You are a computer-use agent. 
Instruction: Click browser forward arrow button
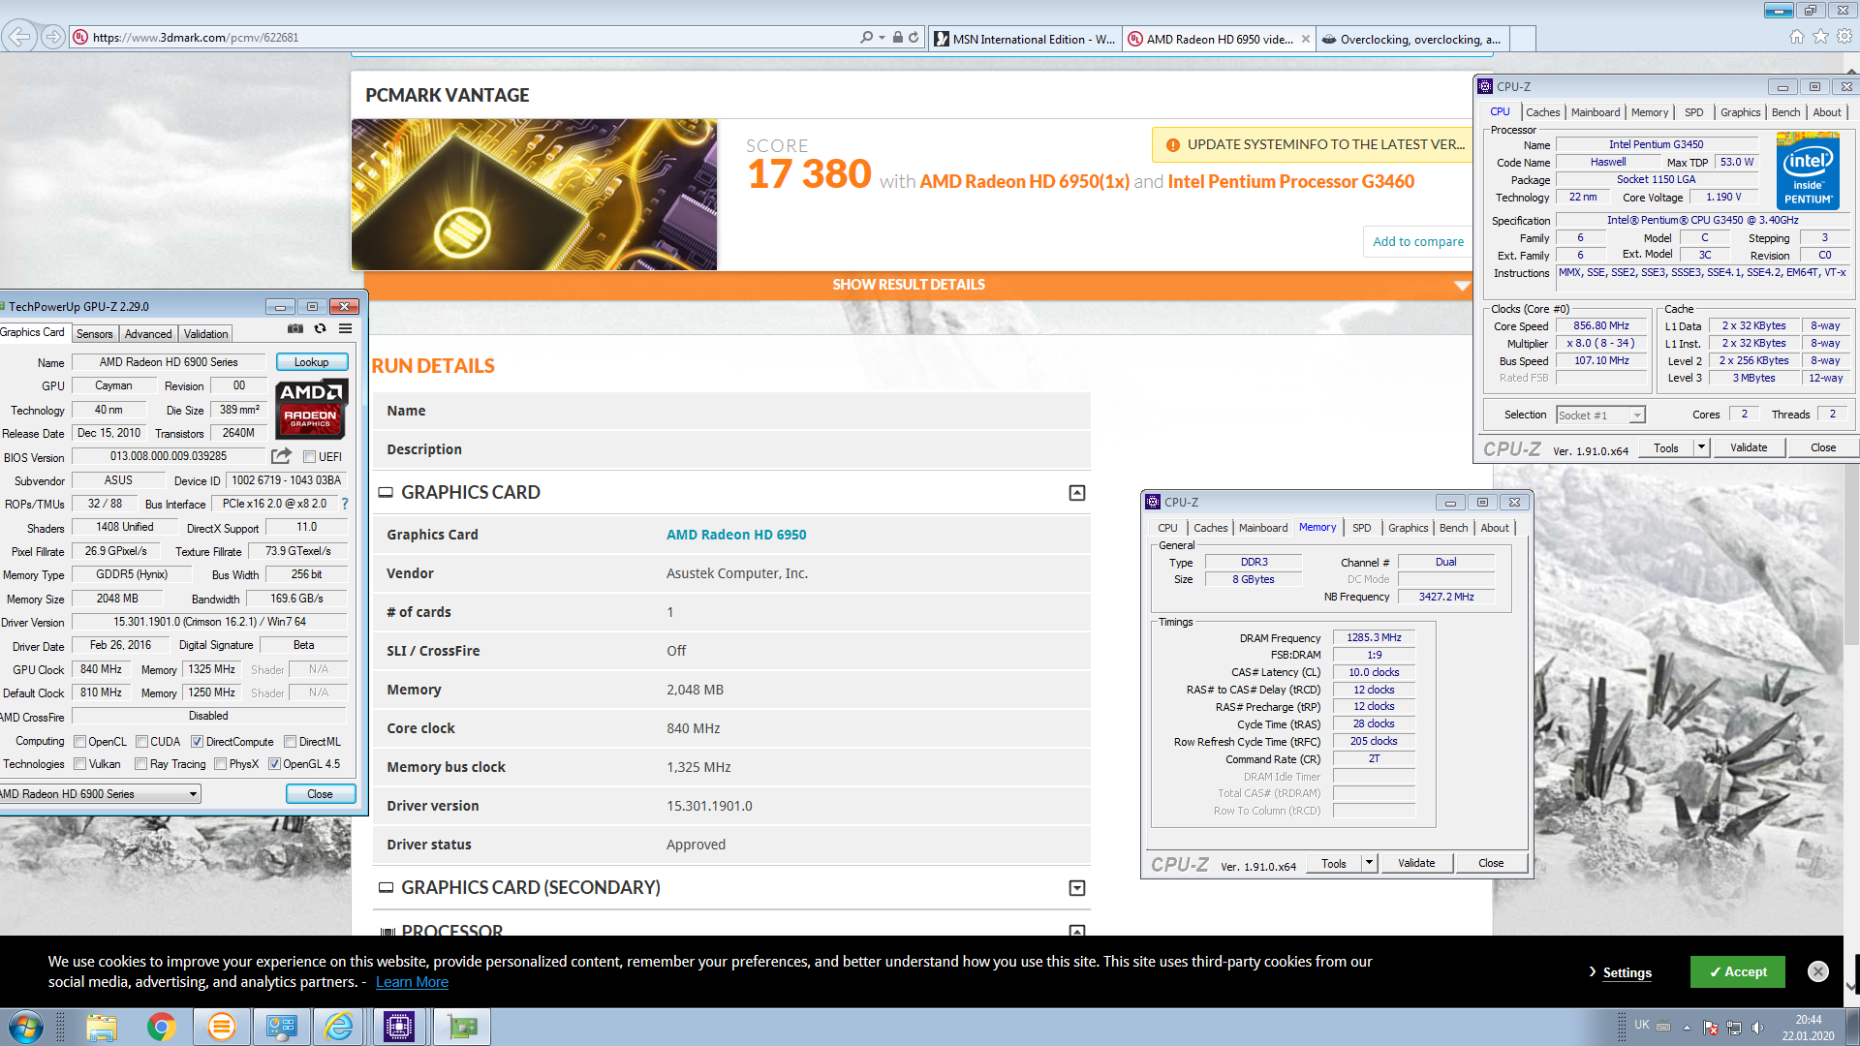coord(53,37)
